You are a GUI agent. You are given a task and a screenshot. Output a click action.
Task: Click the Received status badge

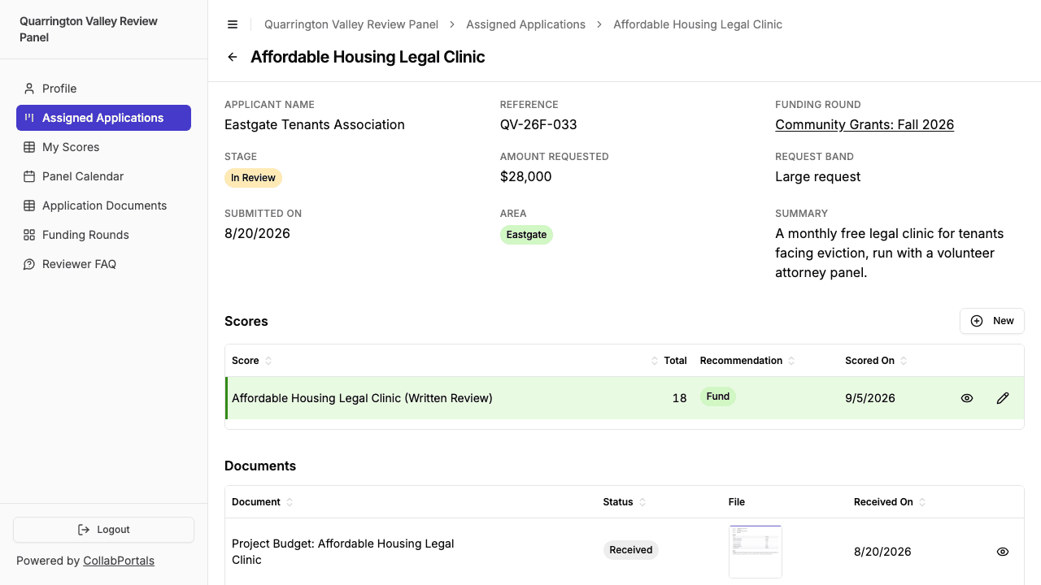coord(631,550)
